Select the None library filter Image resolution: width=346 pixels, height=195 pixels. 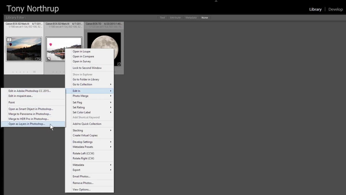pyautogui.click(x=205, y=18)
